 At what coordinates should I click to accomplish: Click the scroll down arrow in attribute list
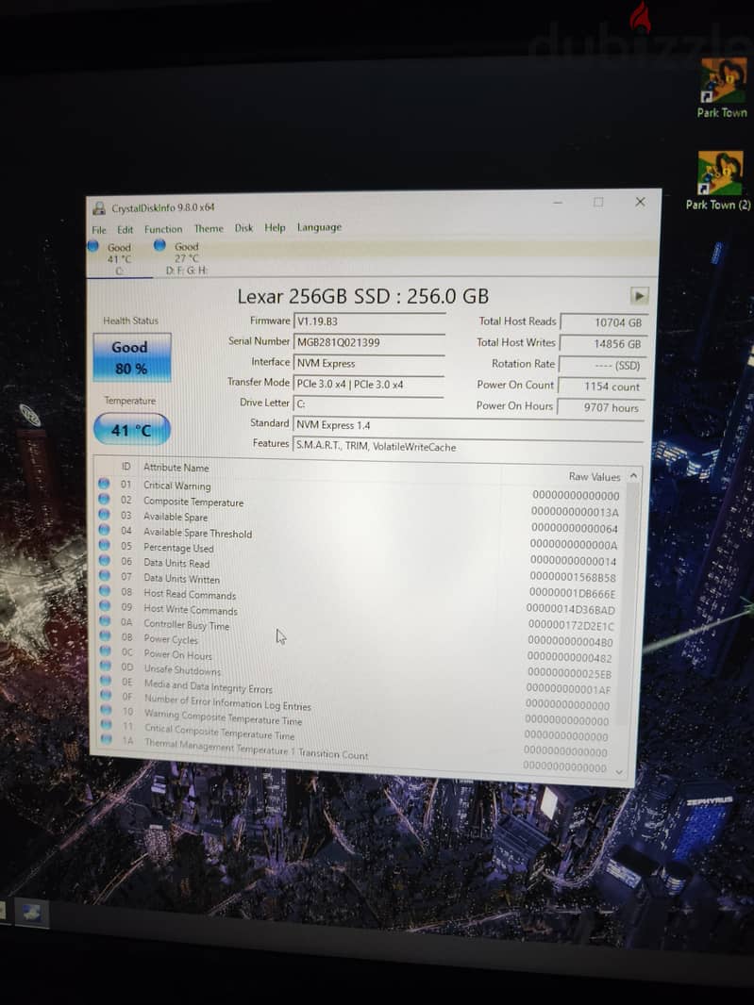pos(619,772)
